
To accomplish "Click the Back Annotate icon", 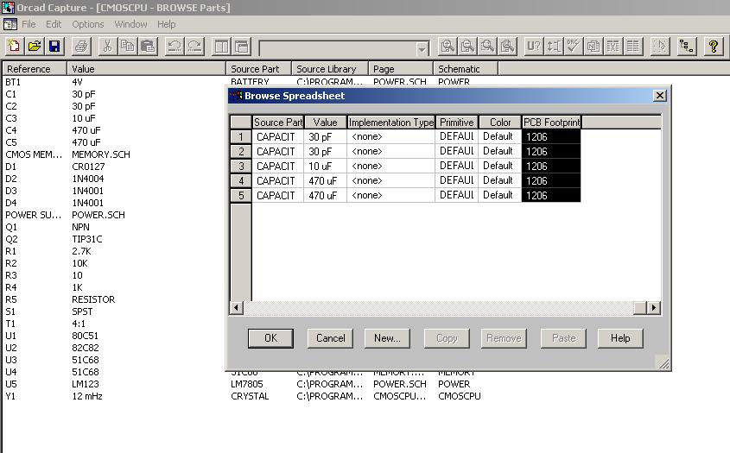I will click(x=554, y=47).
